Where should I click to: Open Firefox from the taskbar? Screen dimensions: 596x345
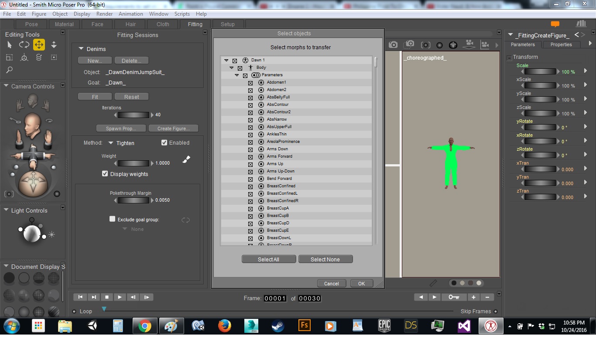(225, 326)
